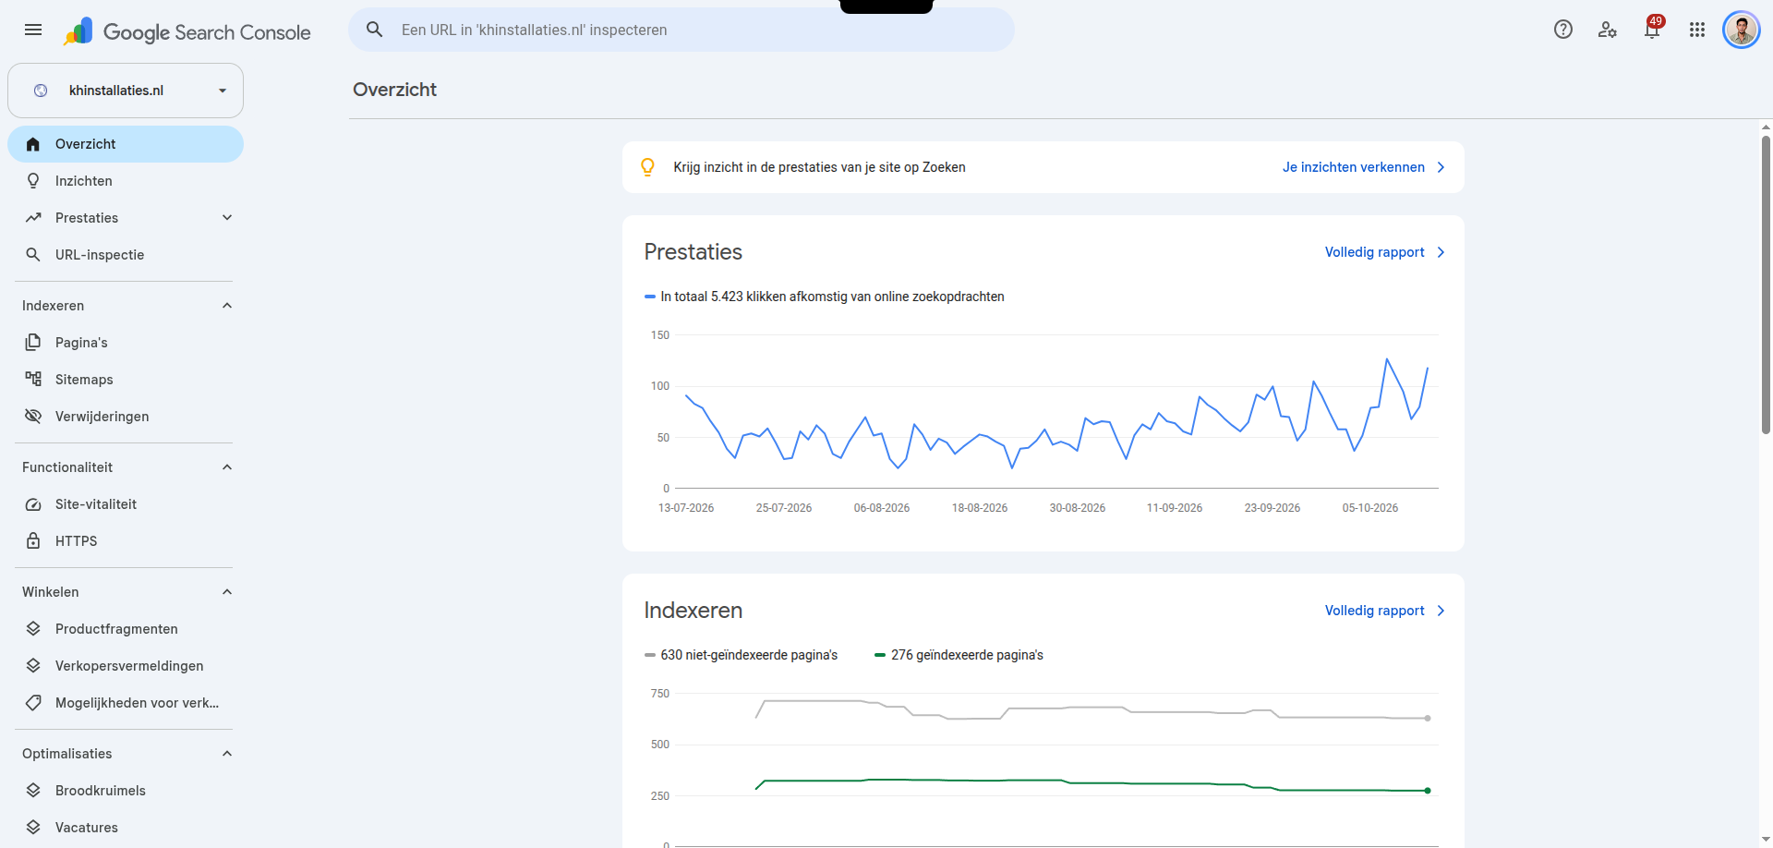Screen dimensions: 1773x848
Task: Open Volledig rapport for Prestaties
Action: pos(1385,252)
